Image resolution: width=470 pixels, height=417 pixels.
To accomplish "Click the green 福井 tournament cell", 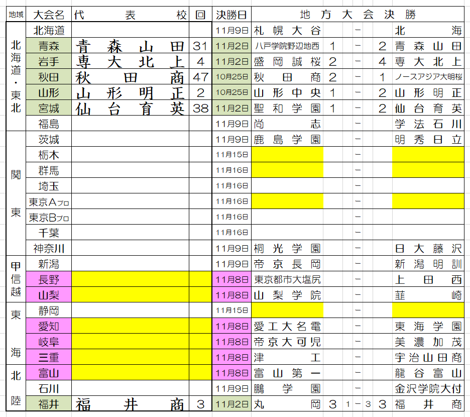I will (x=49, y=404).
